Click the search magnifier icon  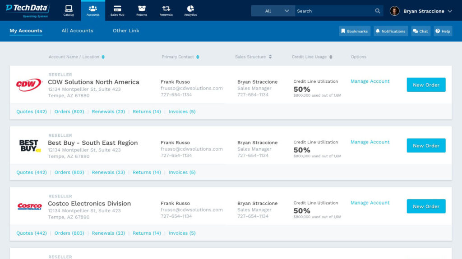(x=378, y=11)
